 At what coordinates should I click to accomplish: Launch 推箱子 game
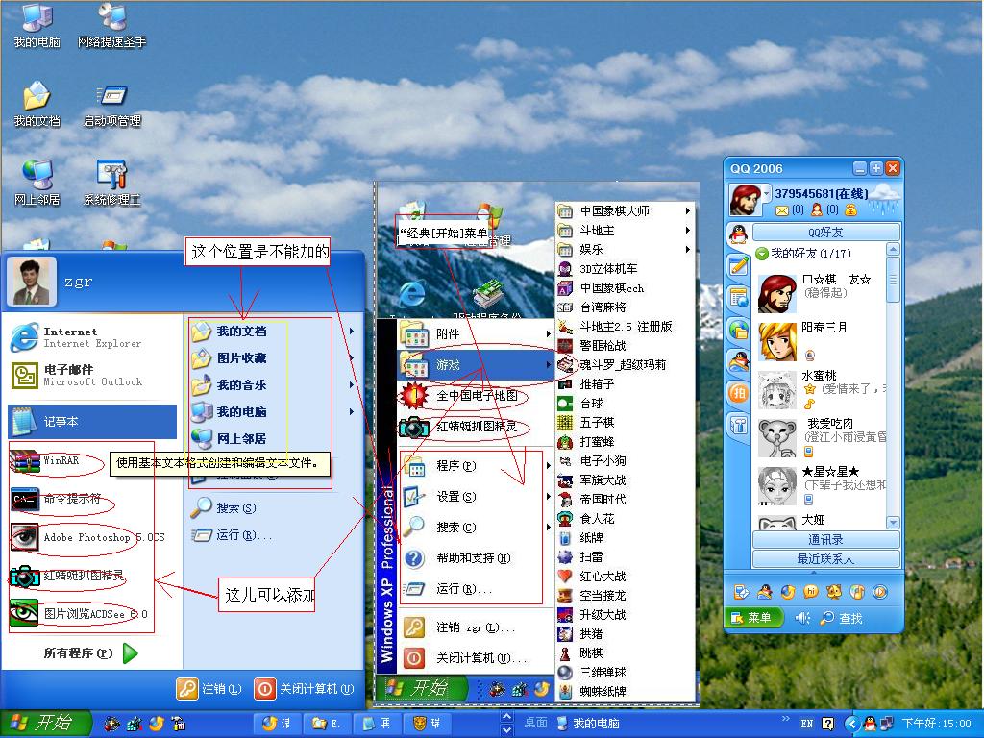click(625, 383)
